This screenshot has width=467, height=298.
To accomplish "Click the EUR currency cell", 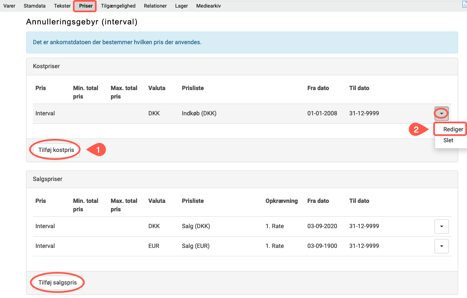I will click(154, 246).
